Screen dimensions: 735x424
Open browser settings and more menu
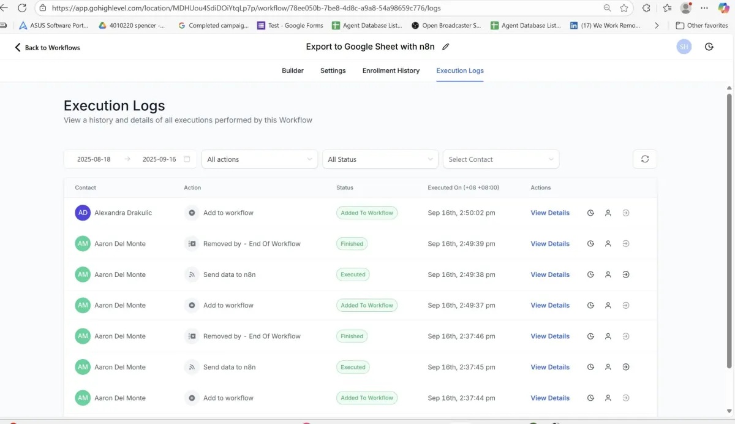(705, 8)
